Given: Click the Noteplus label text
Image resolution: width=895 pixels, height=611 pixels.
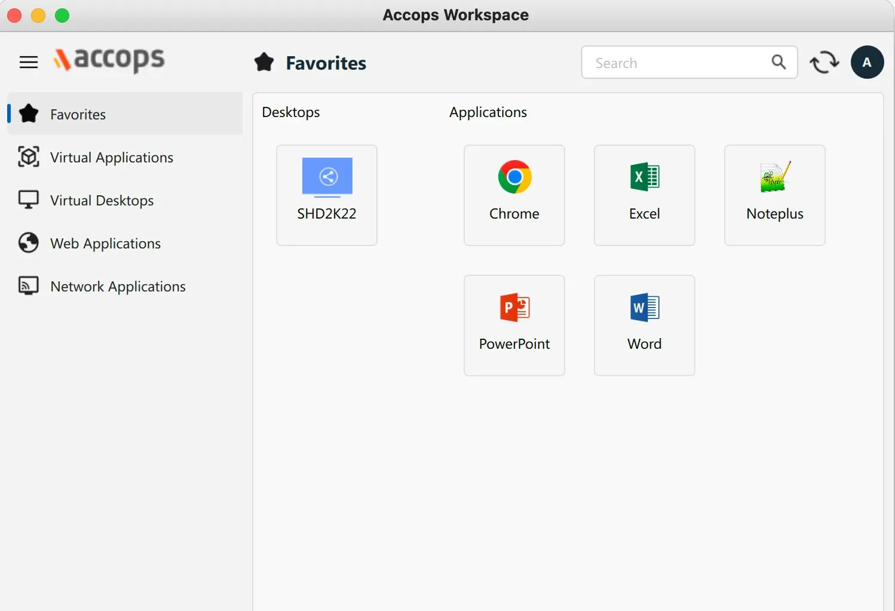Looking at the screenshot, I should click(775, 214).
